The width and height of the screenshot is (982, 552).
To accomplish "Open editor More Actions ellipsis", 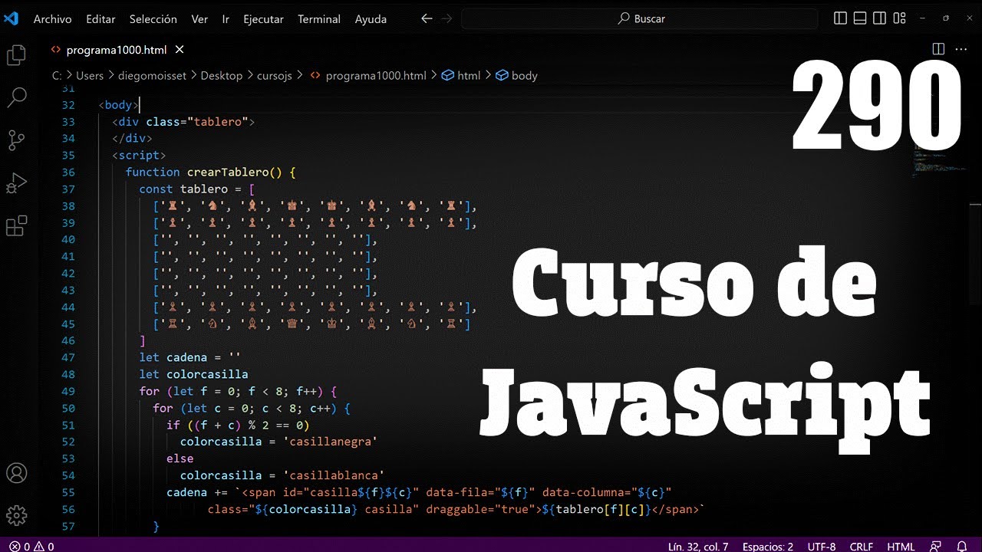I will tap(960, 49).
